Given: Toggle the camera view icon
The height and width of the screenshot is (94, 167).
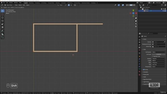Looking at the screenshot, I should (136, 24).
